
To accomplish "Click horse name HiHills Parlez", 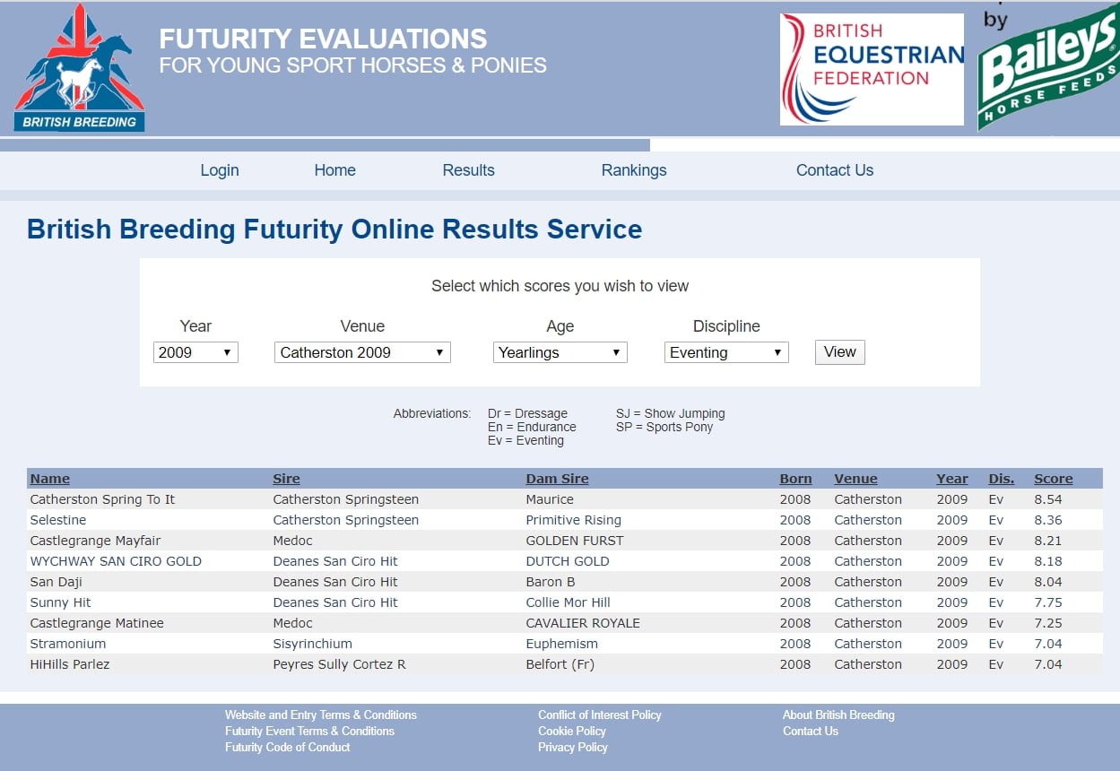I will pyautogui.click(x=70, y=664).
